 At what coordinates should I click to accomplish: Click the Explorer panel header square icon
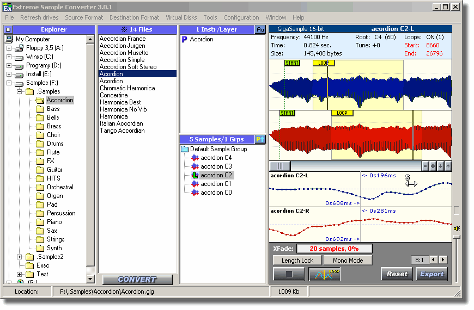click(8, 29)
